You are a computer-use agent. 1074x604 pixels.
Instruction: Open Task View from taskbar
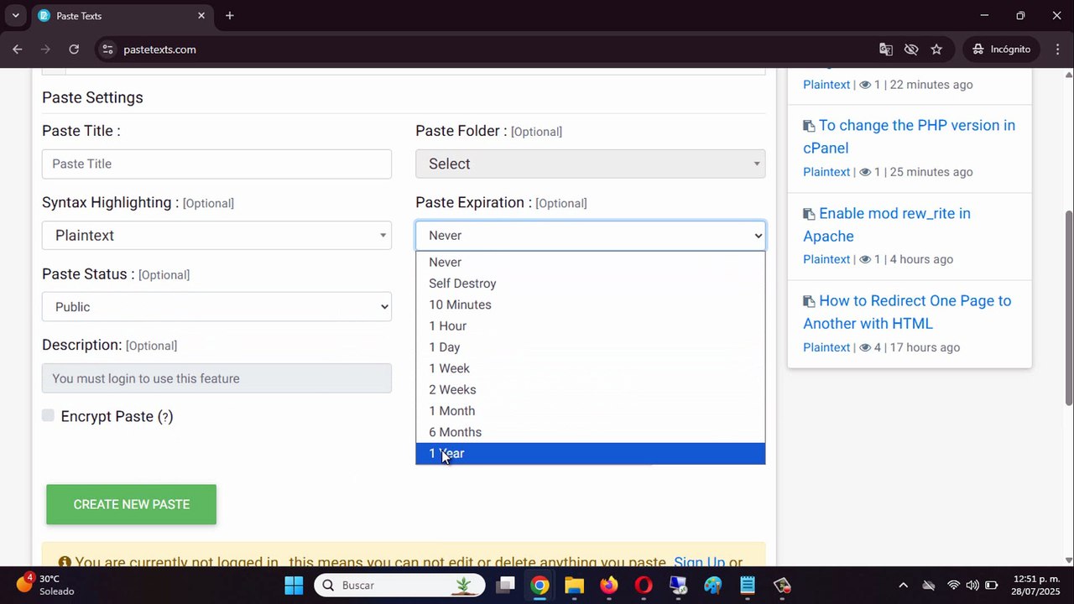point(505,585)
